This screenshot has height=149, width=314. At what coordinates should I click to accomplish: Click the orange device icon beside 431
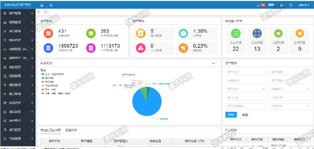pyautogui.click(x=48, y=33)
